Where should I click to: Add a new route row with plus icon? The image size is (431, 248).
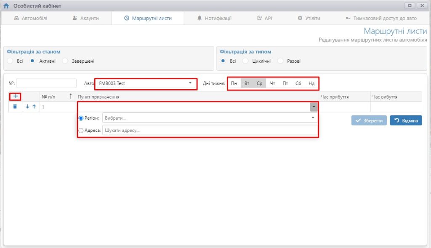coord(16,96)
